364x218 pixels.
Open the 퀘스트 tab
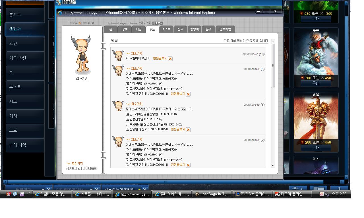pos(167,29)
